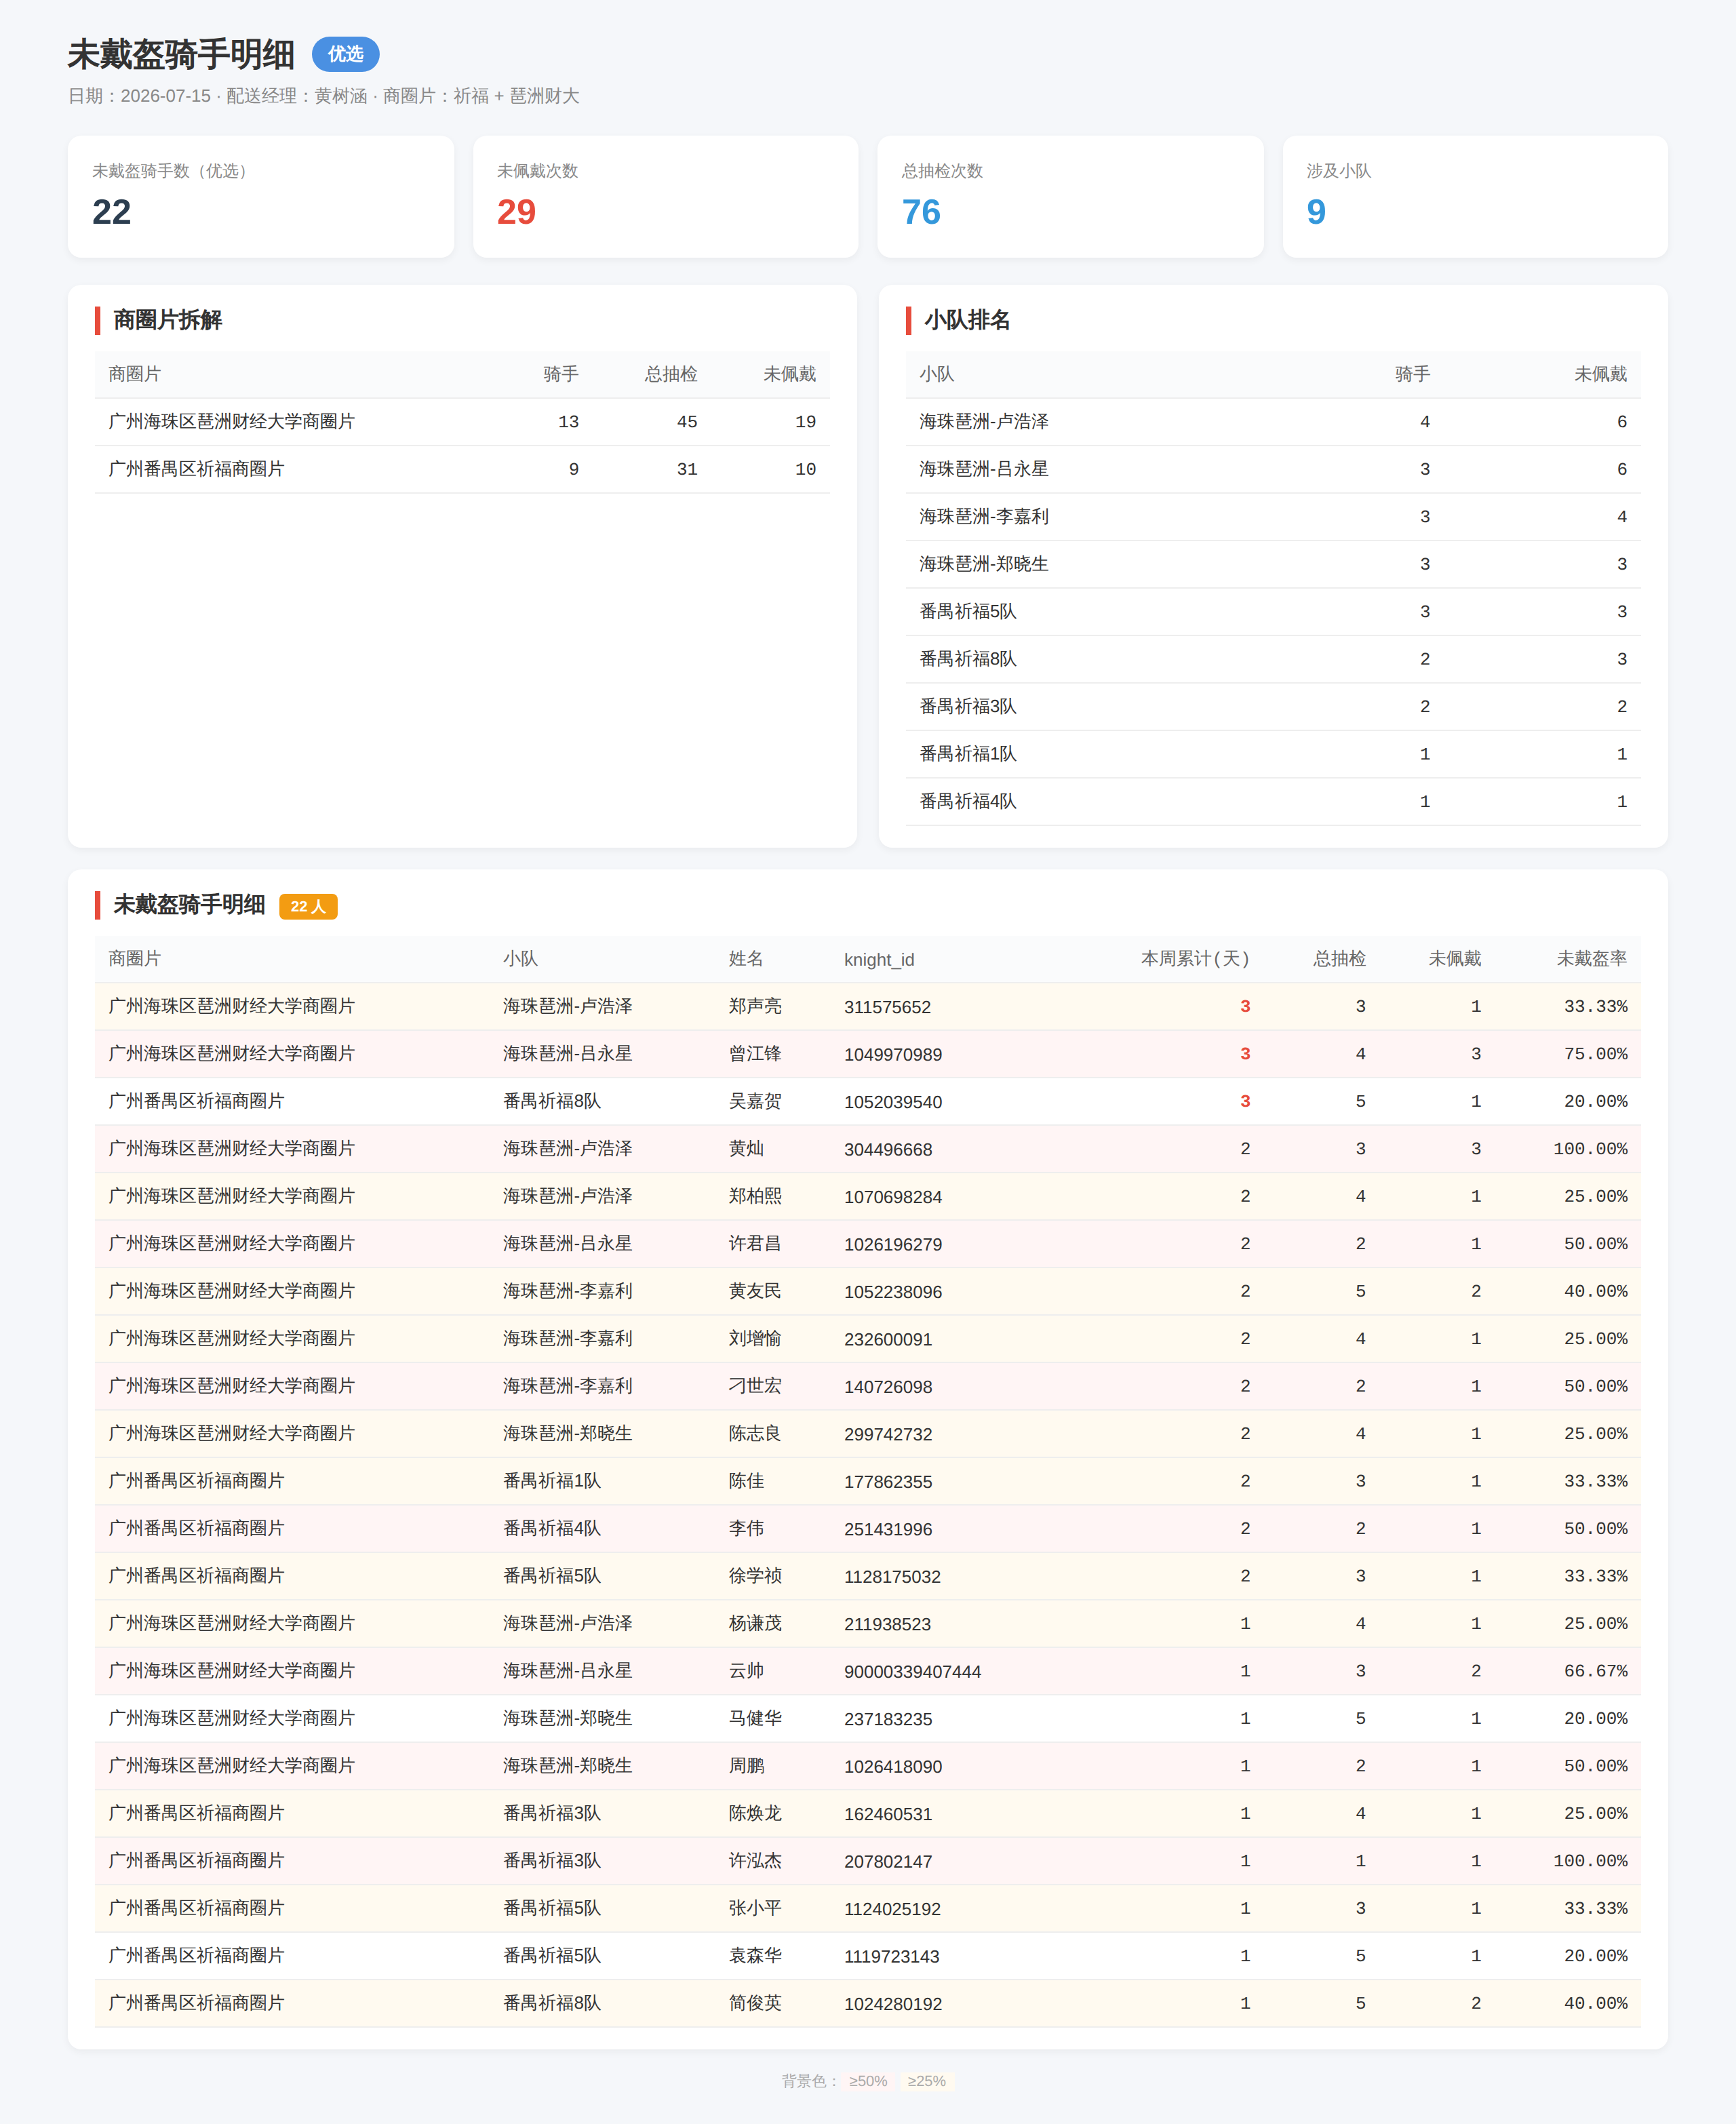Image resolution: width=1736 pixels, height=2124 pixels.
Task: Select rider name 陈佳
Action: [746, 1481]
